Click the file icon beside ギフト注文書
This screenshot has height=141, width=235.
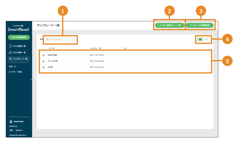[x=44, y=61]
